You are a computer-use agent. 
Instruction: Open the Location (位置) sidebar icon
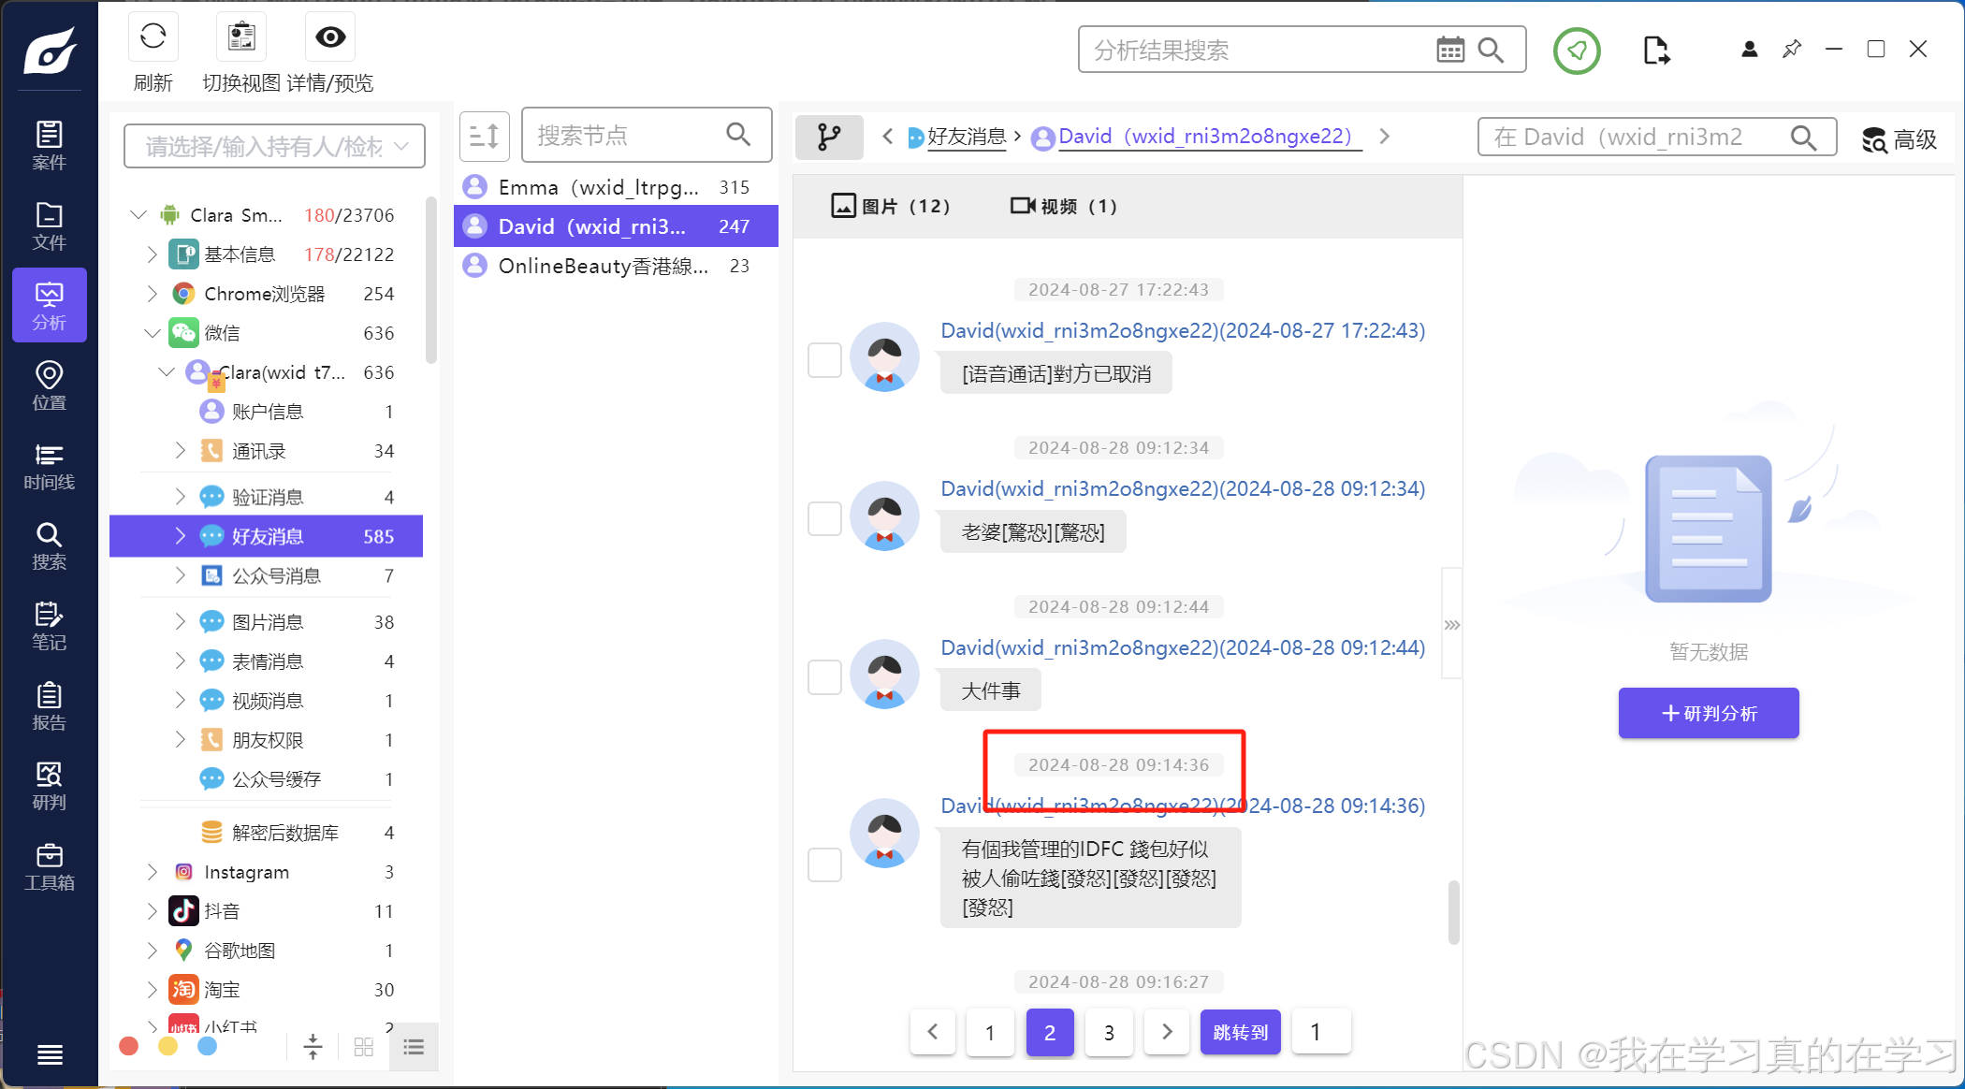click(x=49, y=385)
